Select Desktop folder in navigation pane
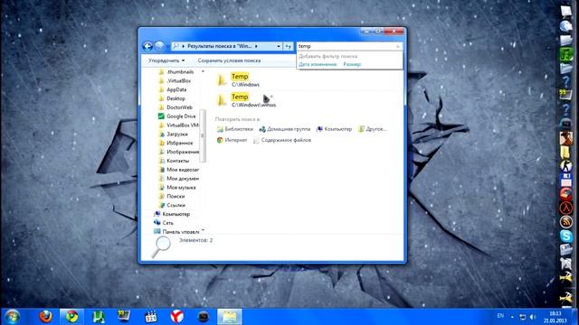 (176, 98)
